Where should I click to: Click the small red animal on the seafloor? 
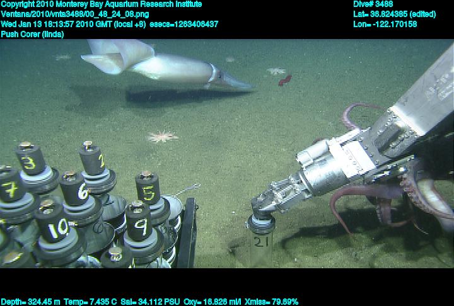[285, 81]
